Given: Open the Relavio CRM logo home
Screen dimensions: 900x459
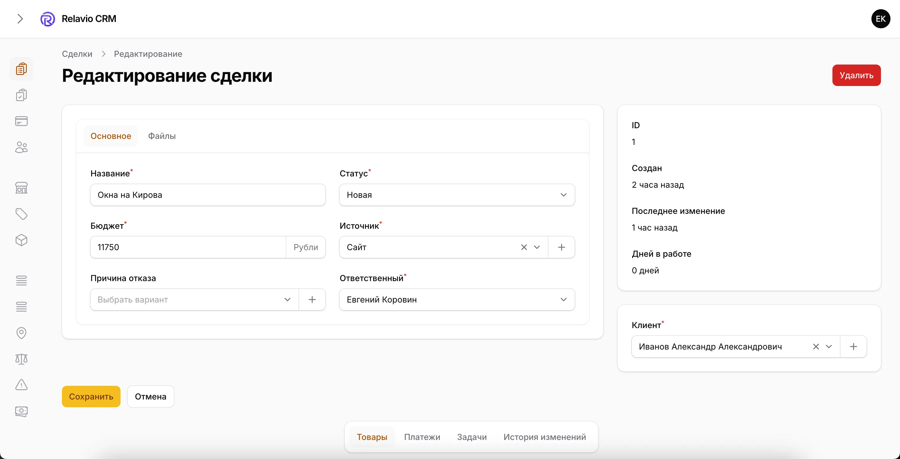Looking at the screenshot, I should [78, 19].
